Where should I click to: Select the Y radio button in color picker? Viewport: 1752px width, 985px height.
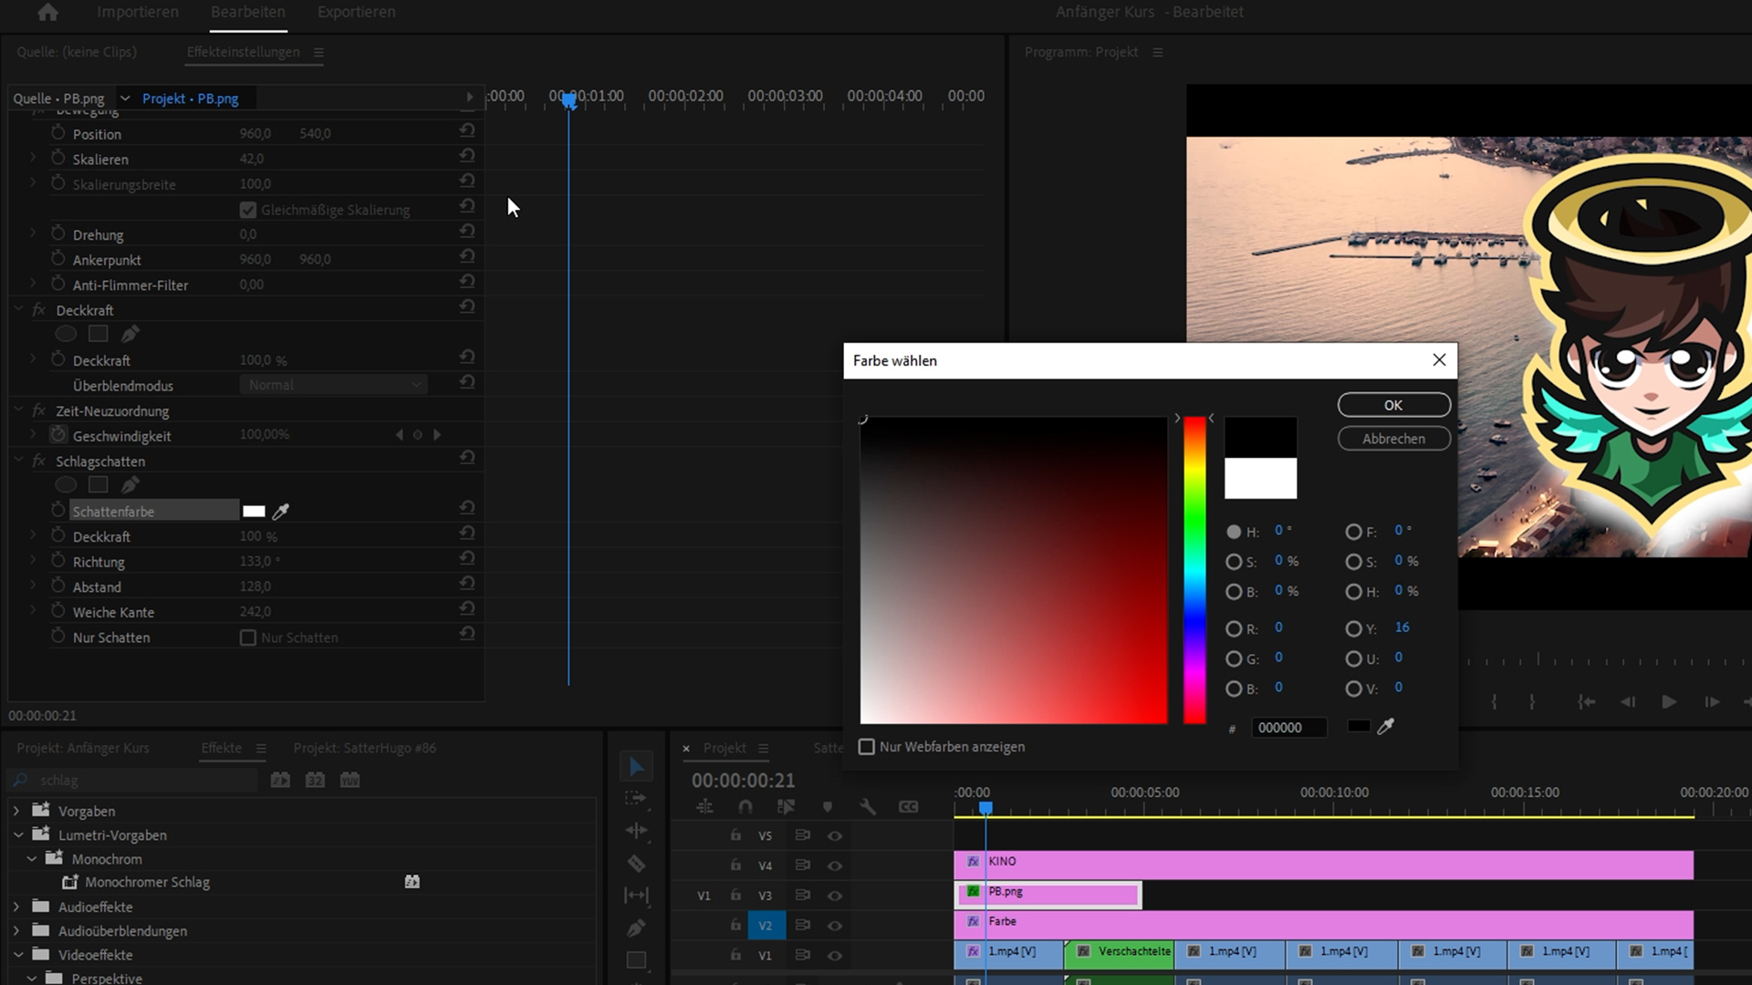click(1353, 628)
